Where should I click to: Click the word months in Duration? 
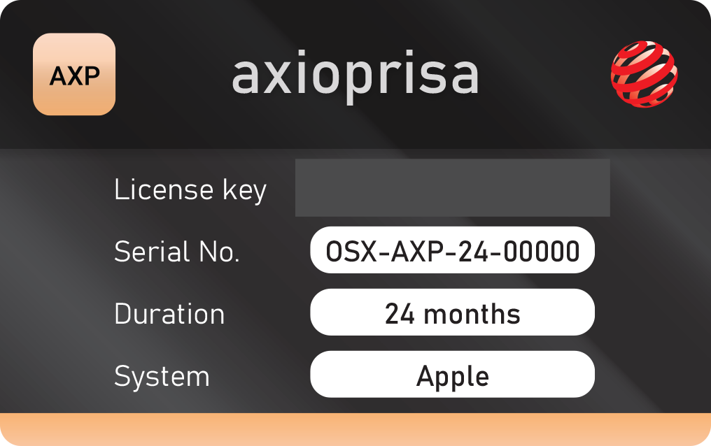(472, 314)
